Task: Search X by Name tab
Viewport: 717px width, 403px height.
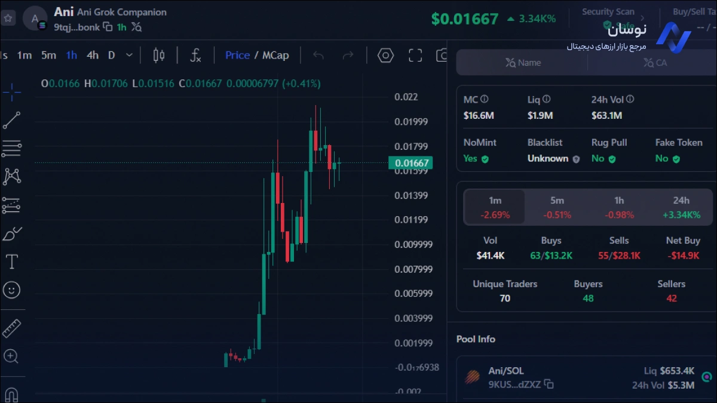Action: tap(523, 63)
